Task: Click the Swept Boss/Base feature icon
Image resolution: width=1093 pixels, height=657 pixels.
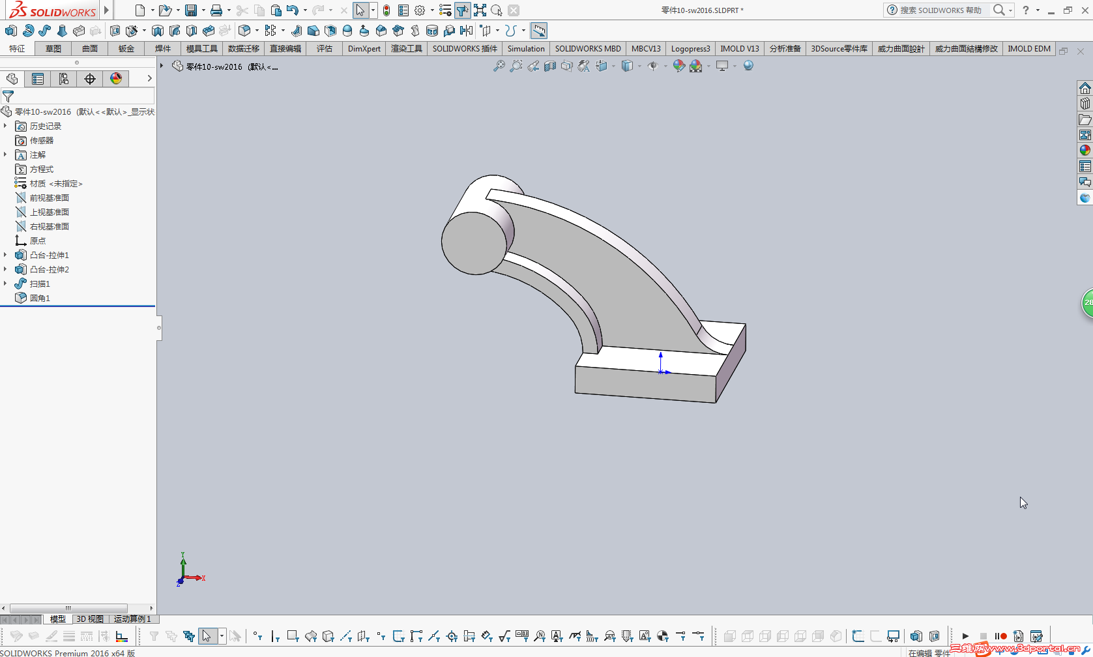Action: 45,31
